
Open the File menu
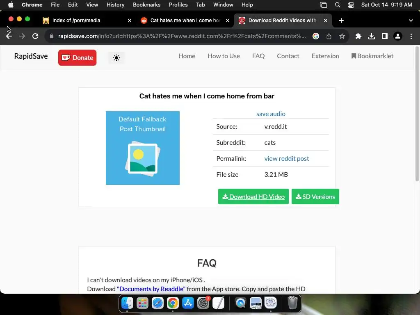[x=55, y=5]
